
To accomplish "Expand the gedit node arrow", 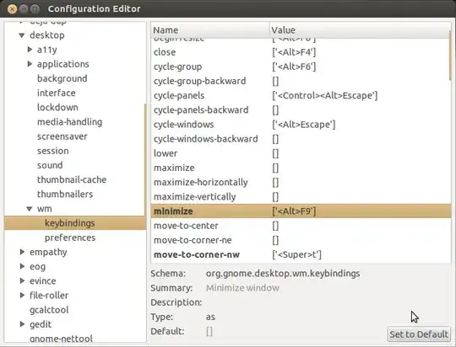I will (22, 324).
